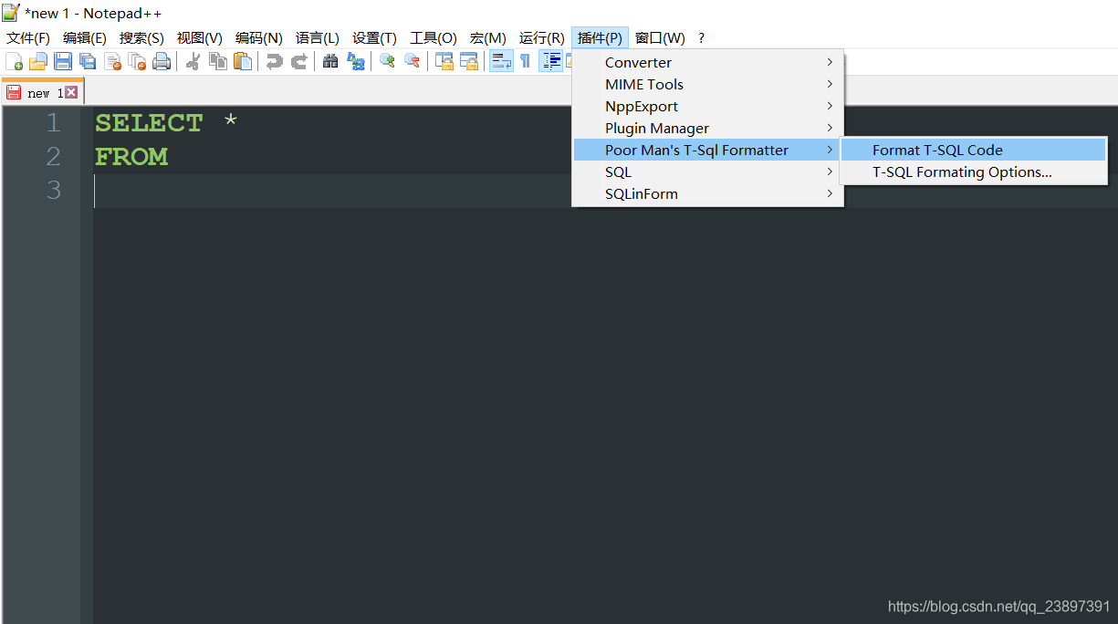Image resolution: width=1118 pixels, height=624 pixels.
Task: Click the Synchronize Horizontal Scrolling icon
Action: click(x=469, y=61)
